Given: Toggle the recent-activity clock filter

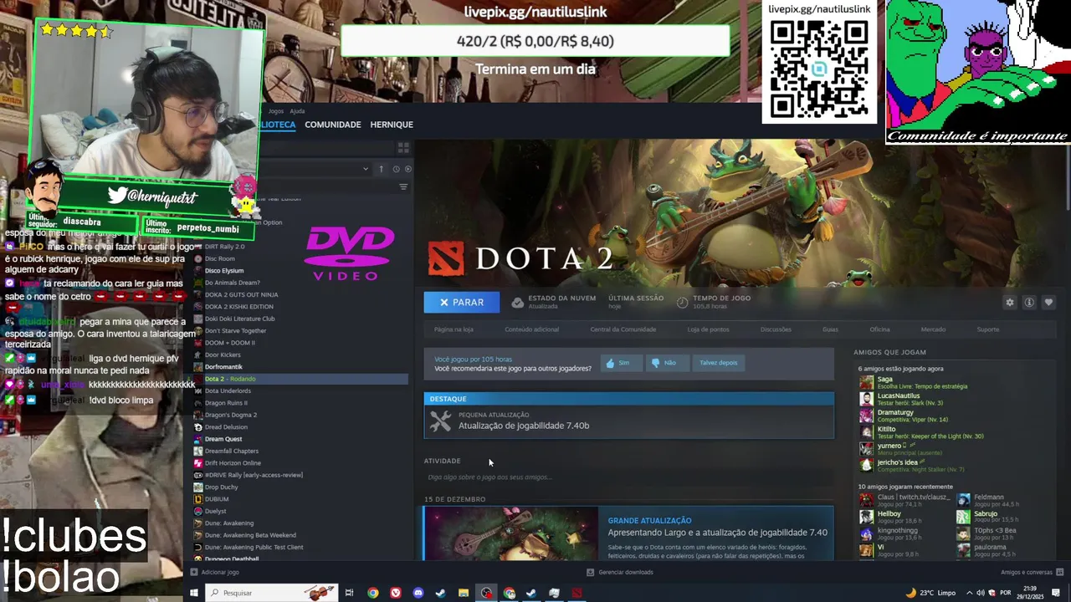Looking at the screenshot, I should click(396, 169).
